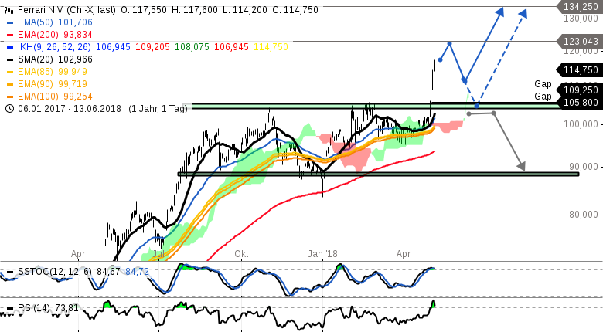The height and width of the screenshot is (332, 603).
Task: Click the IKH(9, 26, 52, 26) legend label
Action: (x=54, y=47)
